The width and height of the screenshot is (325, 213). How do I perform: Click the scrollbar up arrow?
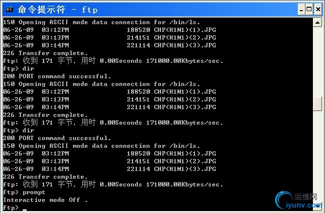317,22
